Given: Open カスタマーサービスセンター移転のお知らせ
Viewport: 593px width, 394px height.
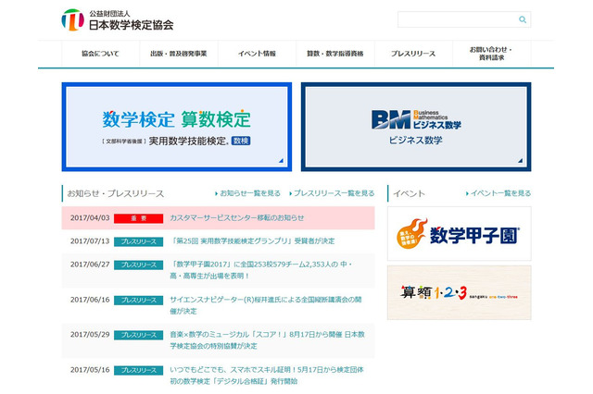Looking at the screenshot, I should coord(237,217).
